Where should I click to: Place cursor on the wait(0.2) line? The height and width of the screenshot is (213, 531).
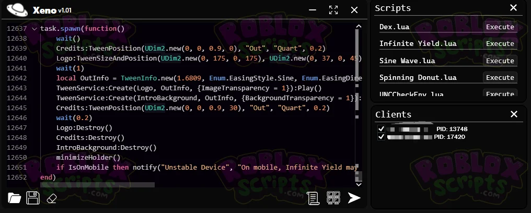[x=74, y=118]
